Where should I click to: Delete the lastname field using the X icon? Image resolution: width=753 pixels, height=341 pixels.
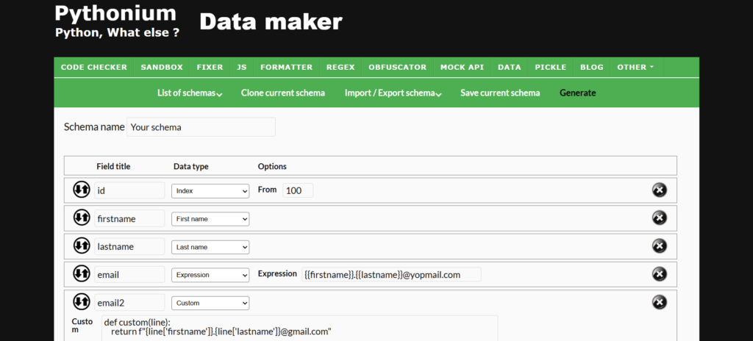click(x=660, y=246)
